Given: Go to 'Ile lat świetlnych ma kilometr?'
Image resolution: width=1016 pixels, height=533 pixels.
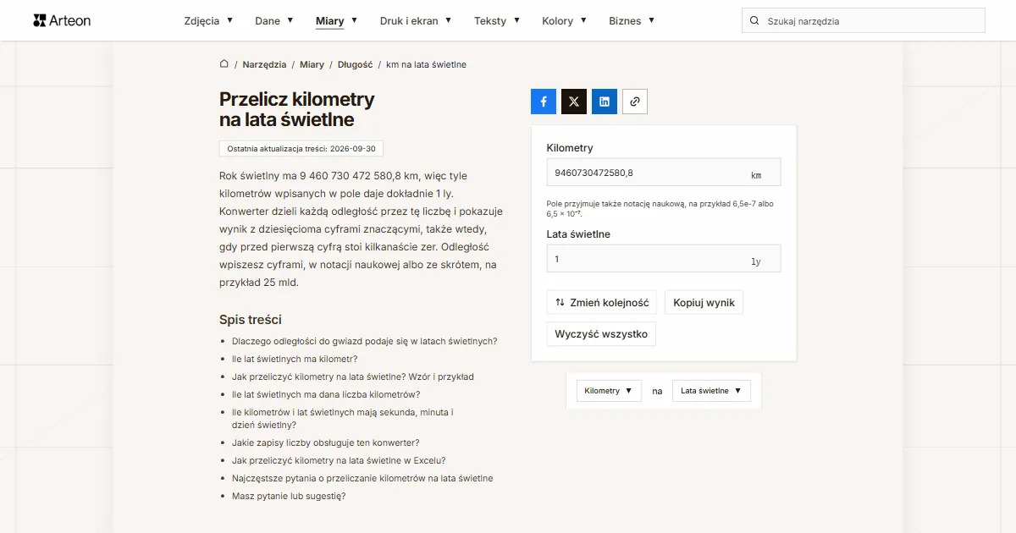Looking at the screenshot, I should point(295,360).
